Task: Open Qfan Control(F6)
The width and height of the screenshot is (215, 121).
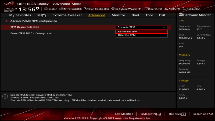Action: click(x=96, y=9)
